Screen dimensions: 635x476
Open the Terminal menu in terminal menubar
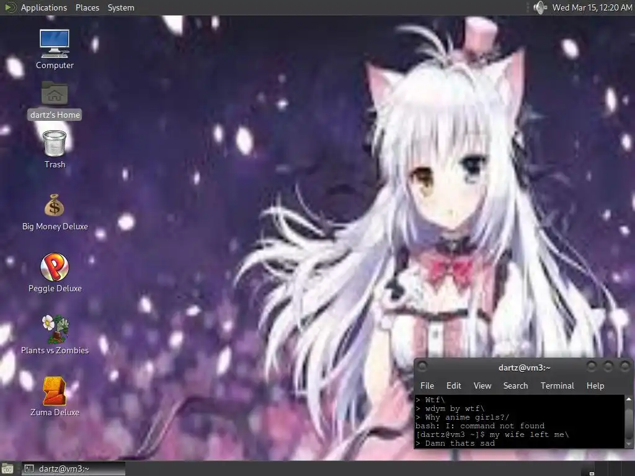(x=557, y=386)
